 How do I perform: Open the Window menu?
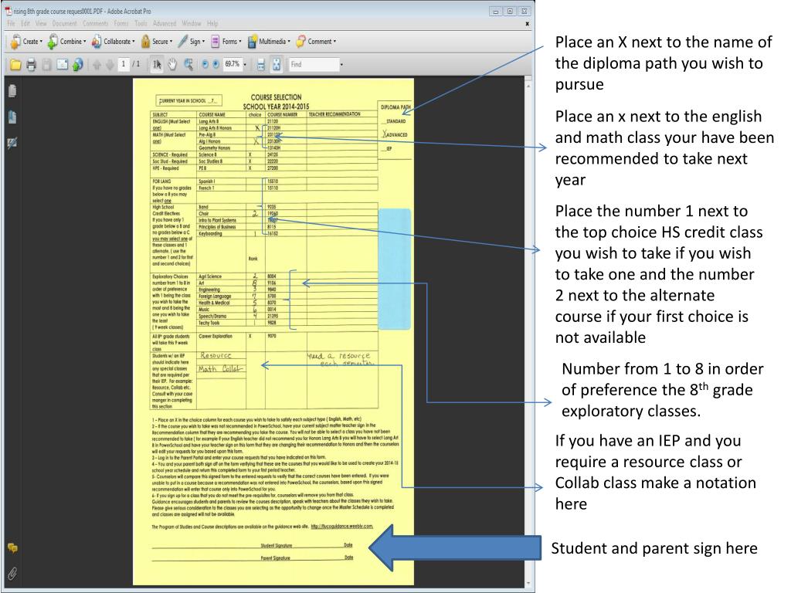coord(192,24)
